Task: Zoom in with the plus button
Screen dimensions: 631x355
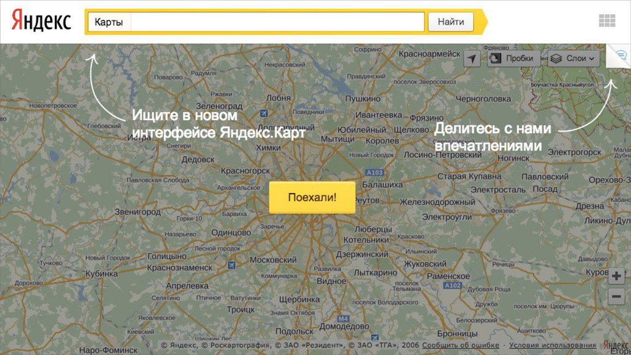Action: [616, 276]
